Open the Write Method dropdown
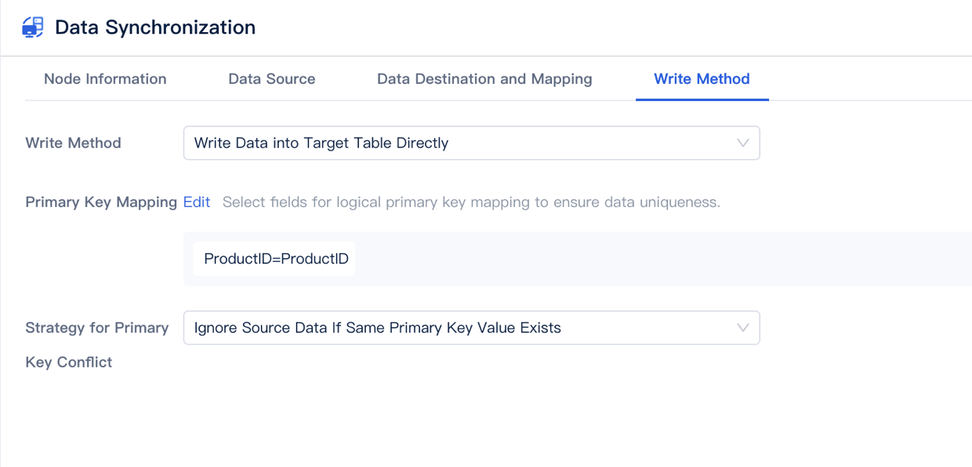This screenshot has height=467, width=972. (470, 143)
